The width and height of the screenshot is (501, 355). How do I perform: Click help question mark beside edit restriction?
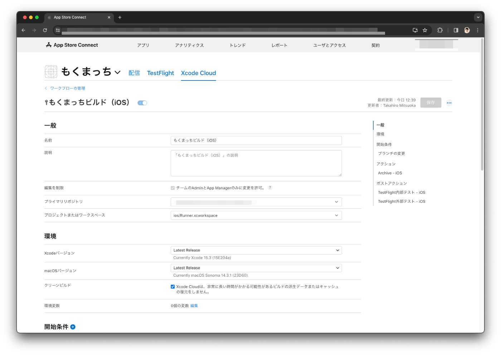tap(270, 188)
